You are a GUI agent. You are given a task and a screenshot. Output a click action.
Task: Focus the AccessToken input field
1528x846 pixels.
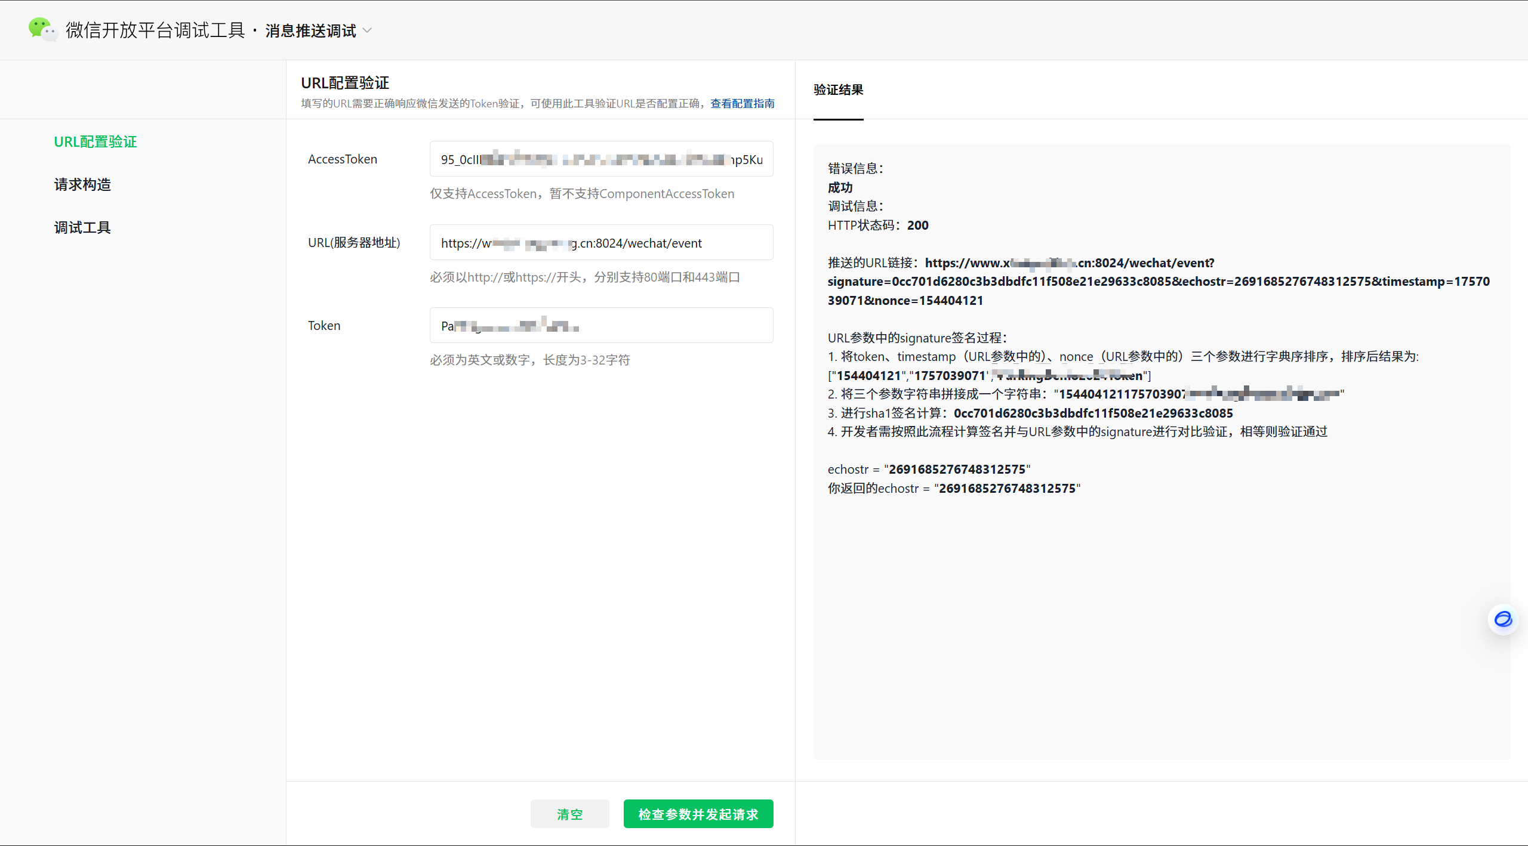pos(601,159)
